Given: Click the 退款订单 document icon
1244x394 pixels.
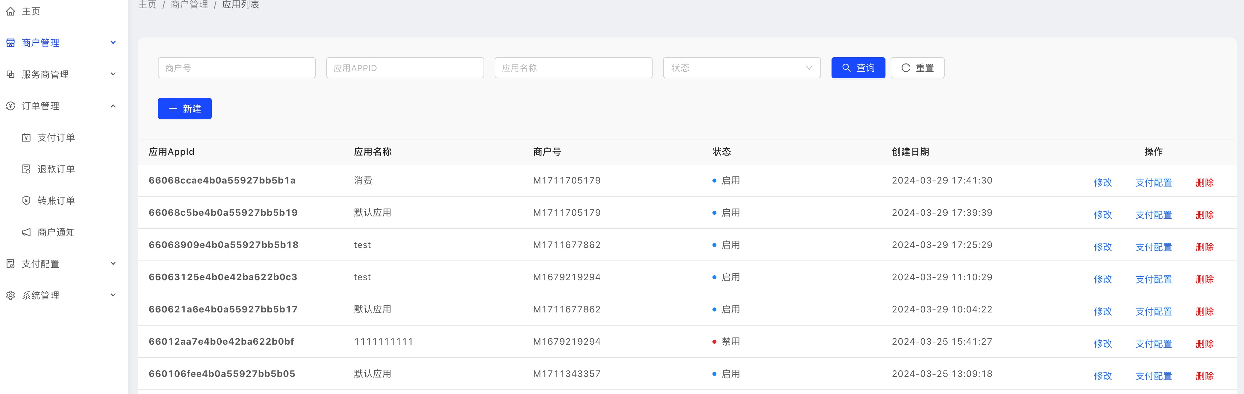Looking at the screenshot, I should coord(26,169).
